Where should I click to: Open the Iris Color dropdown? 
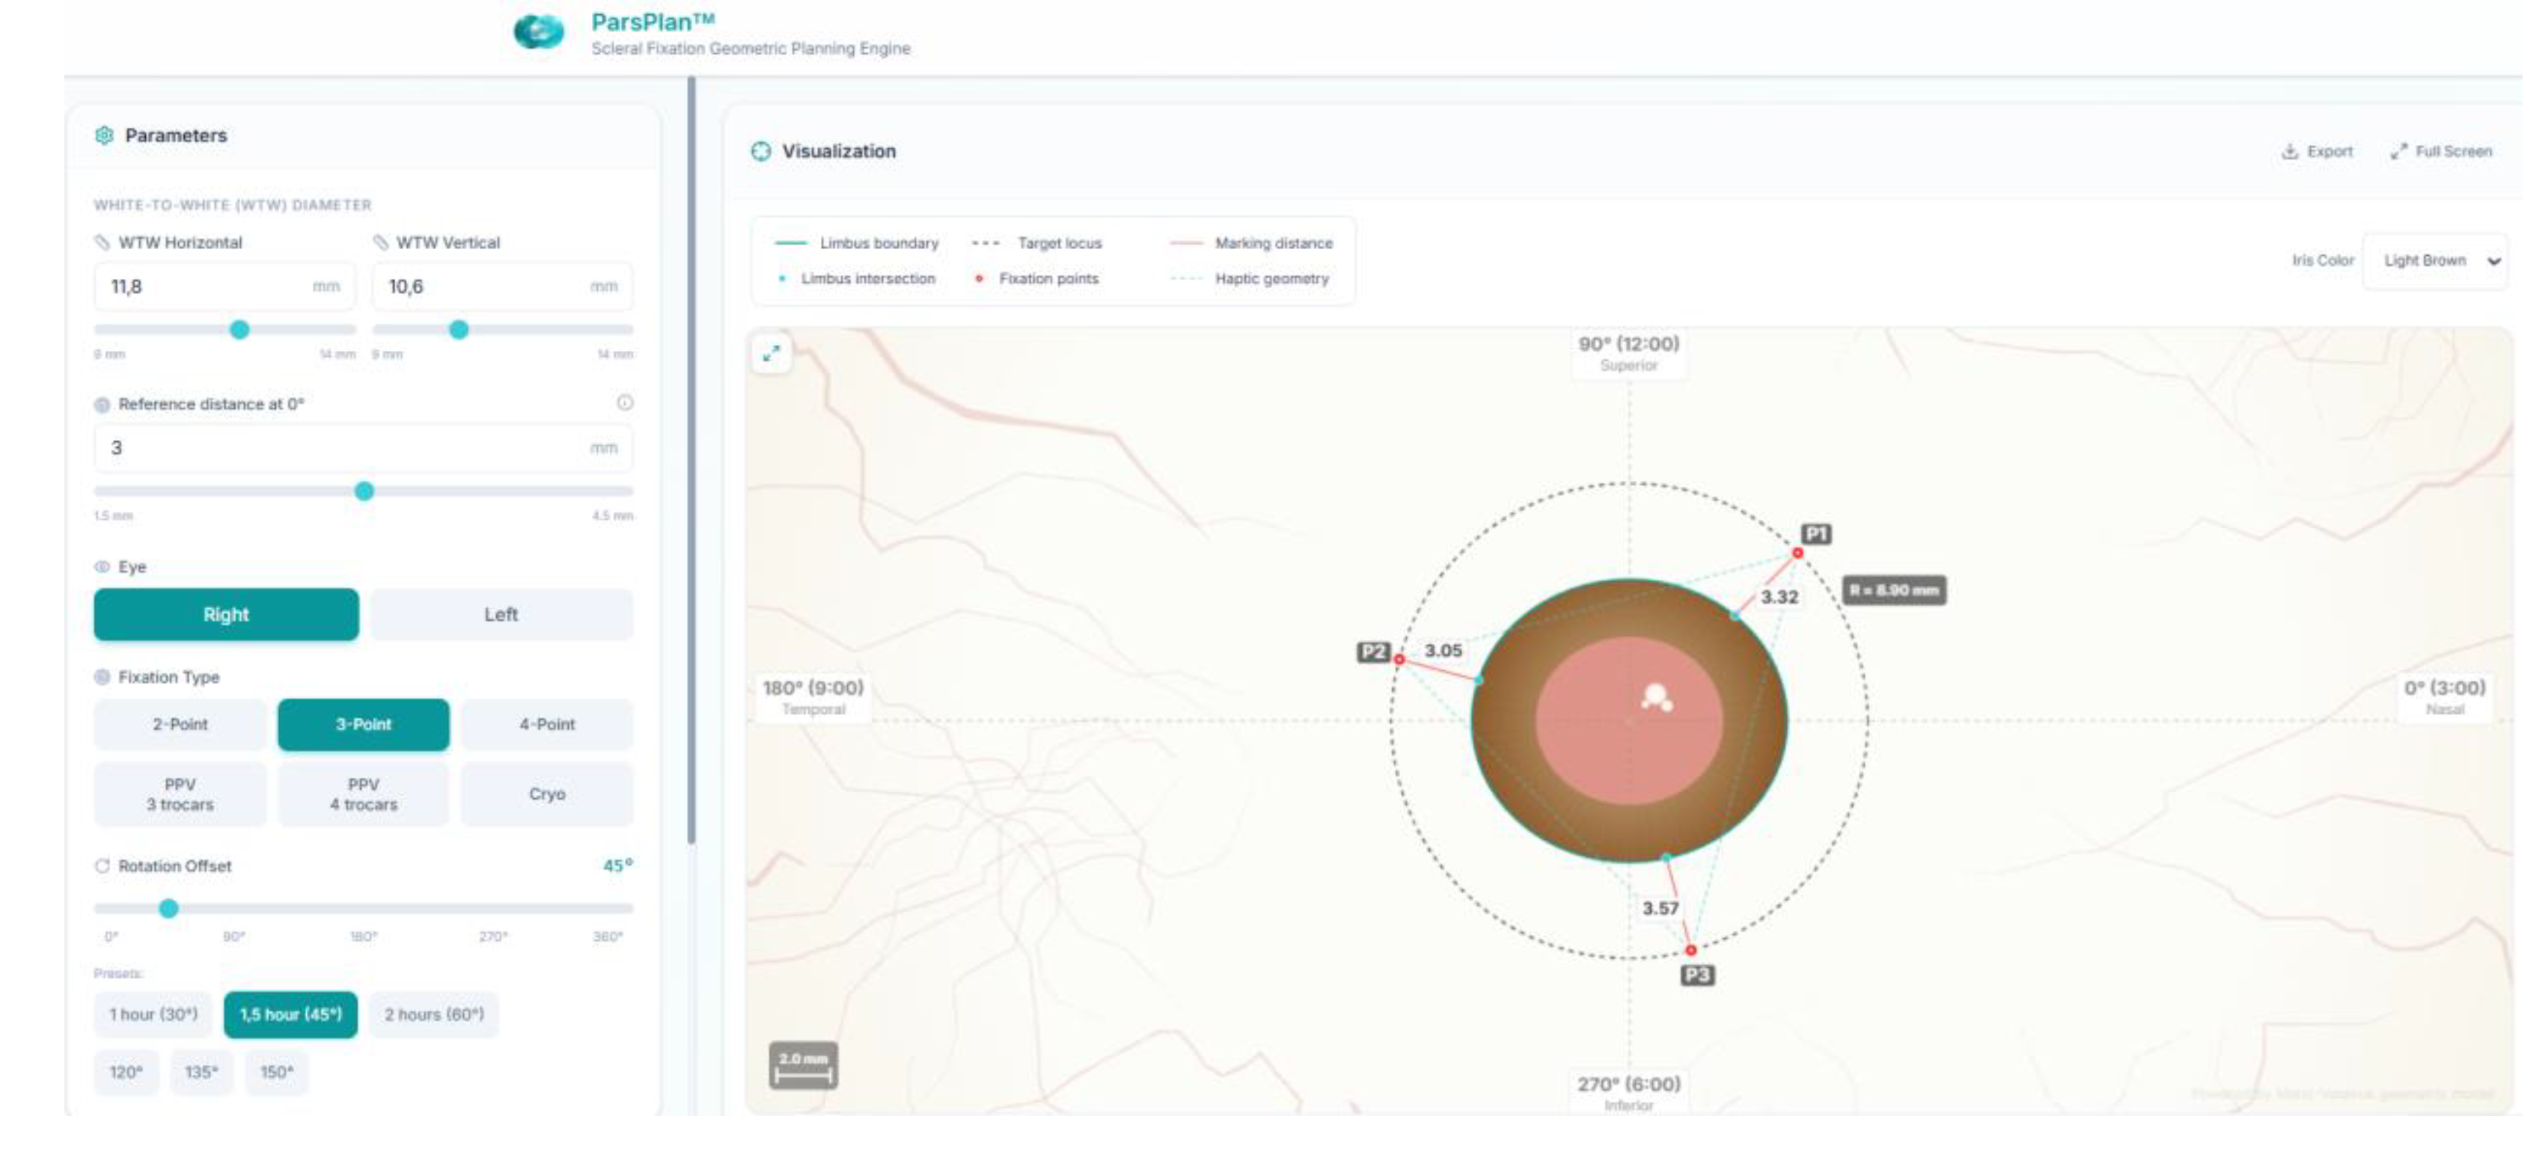pyautogui.click(x=2434, y=260)
